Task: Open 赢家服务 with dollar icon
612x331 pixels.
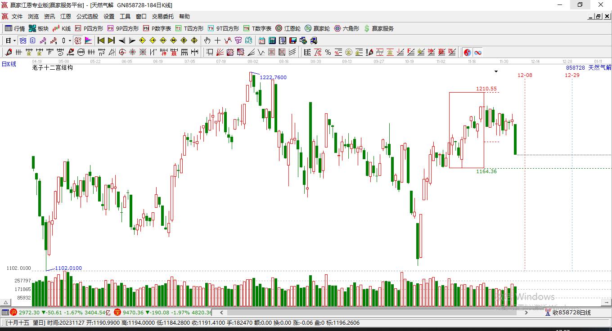Action: click(x=378, y=28)
